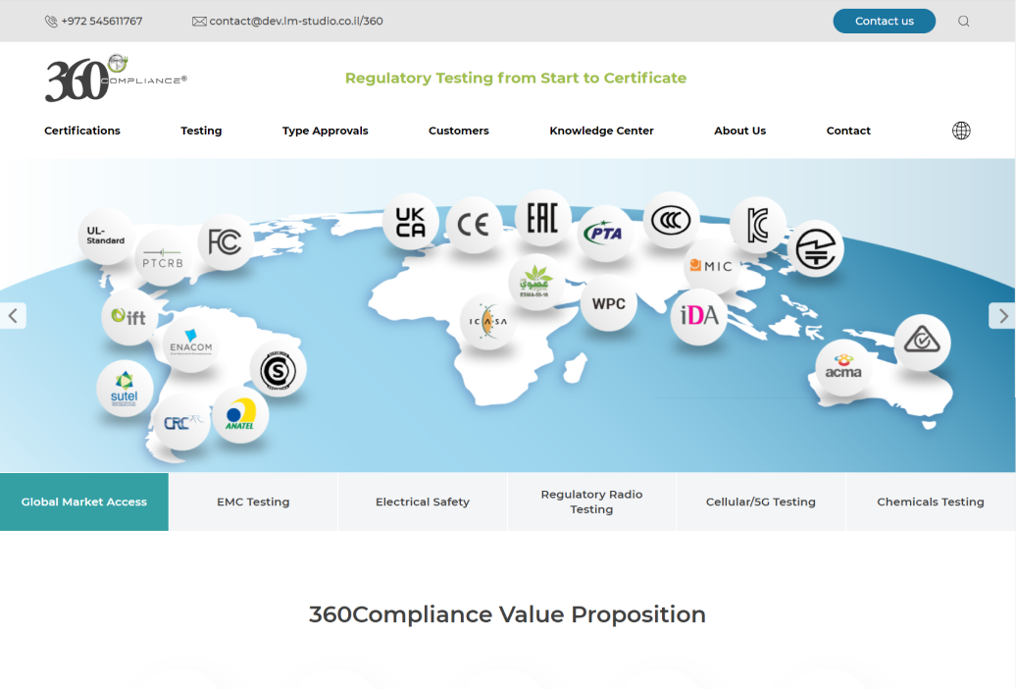Click the search magnifier icon
This screenshot has height=689, width=1016.
[963, 21]
